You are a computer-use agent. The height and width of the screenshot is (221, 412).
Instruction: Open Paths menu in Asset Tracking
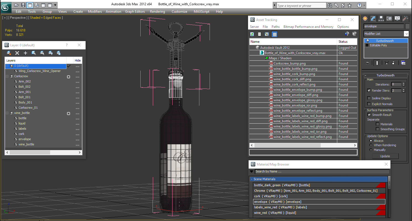click(x=275, y=27)
